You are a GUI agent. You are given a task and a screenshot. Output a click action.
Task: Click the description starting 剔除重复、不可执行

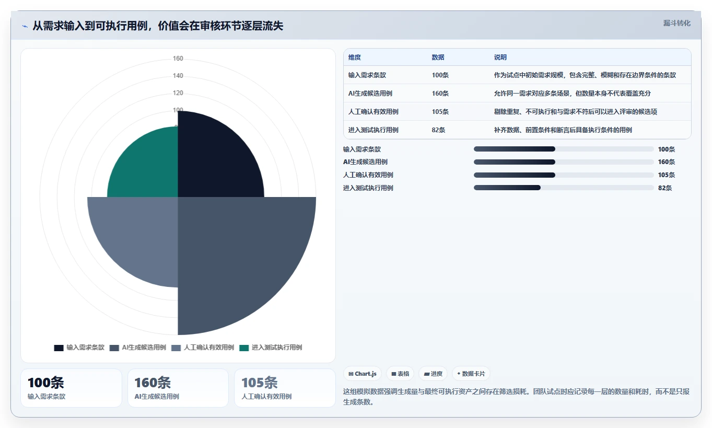tap(576, 111)
